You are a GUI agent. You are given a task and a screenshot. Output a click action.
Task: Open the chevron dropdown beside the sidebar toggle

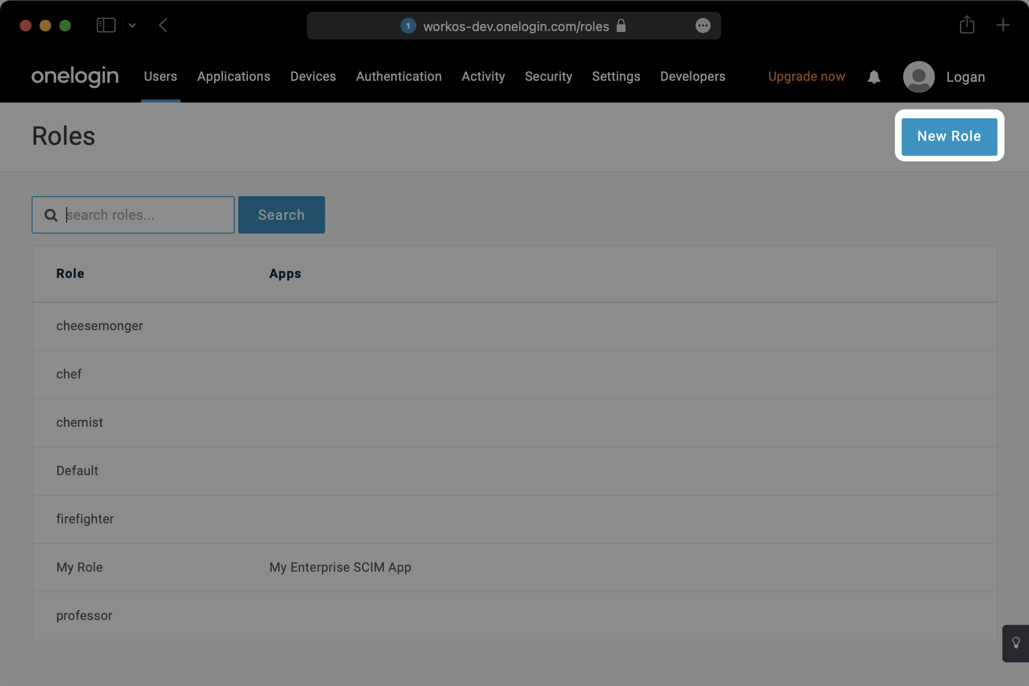[x=132, y=25]
